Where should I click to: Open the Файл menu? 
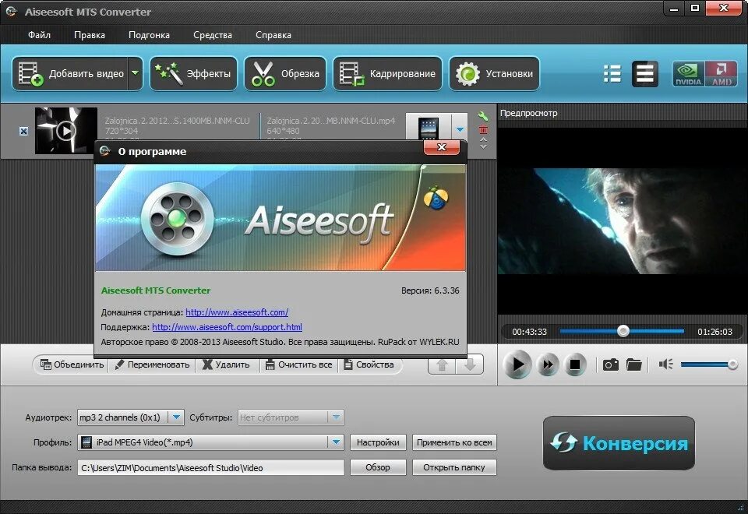click(39, 35)
